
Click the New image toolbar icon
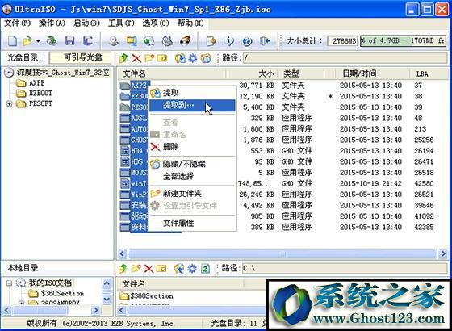click(x=12, y=41)
